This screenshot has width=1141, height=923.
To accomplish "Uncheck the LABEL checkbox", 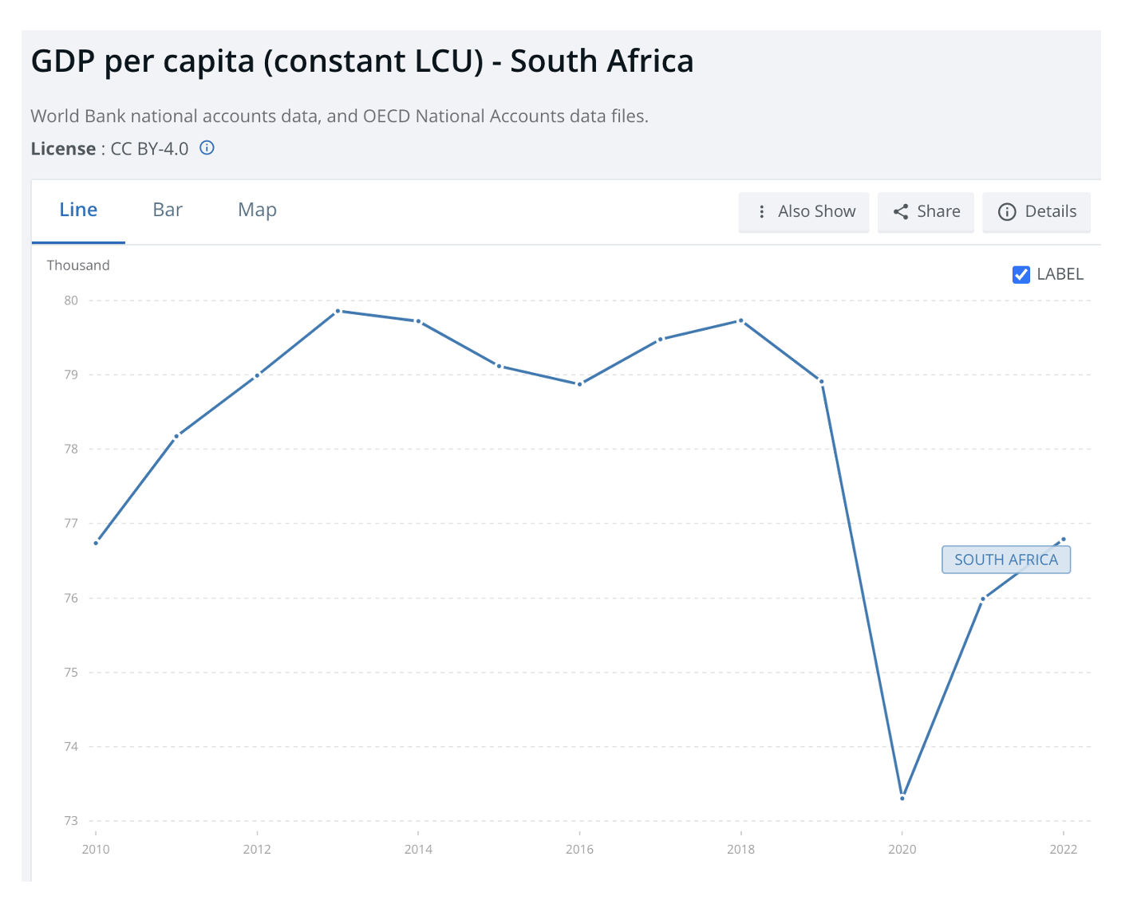I will point(1021,274).
